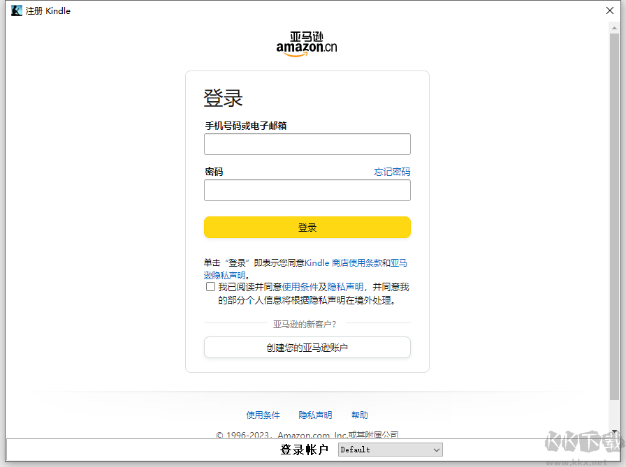Click the 忘记密码 link
Screen dimensions: 626x467
(x=392, y=172)
